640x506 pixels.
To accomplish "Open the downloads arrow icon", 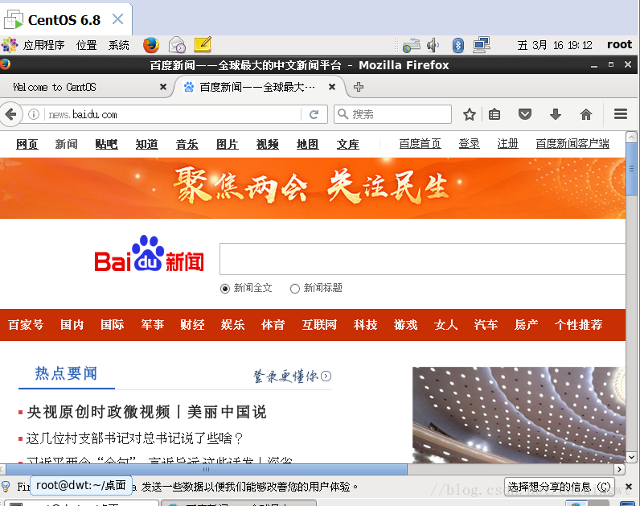I will pyautogui.click(x=555, y=114).
